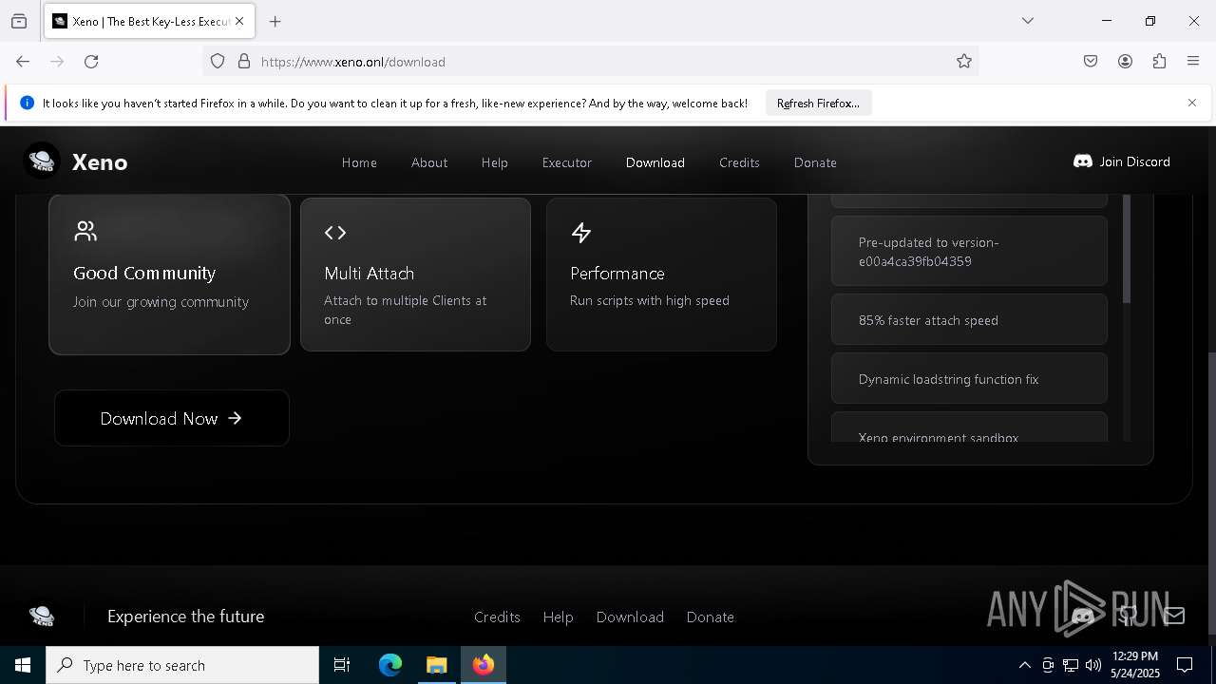Open the Windows Start menu
Image resolution: width=1216 pixels, height=684 pixels.
point(23,665)
